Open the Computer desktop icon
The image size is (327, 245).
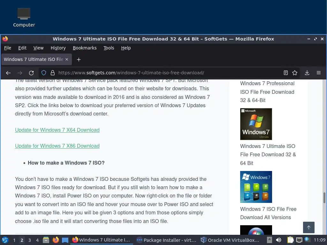click(x=24, y=18)
